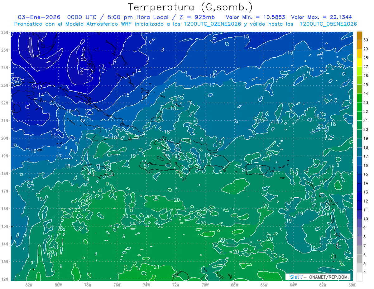This screenshot has height=289, width=374.
Task: Click the yellow colorbar swatch beside 27
Action: [x=359, y=62]
